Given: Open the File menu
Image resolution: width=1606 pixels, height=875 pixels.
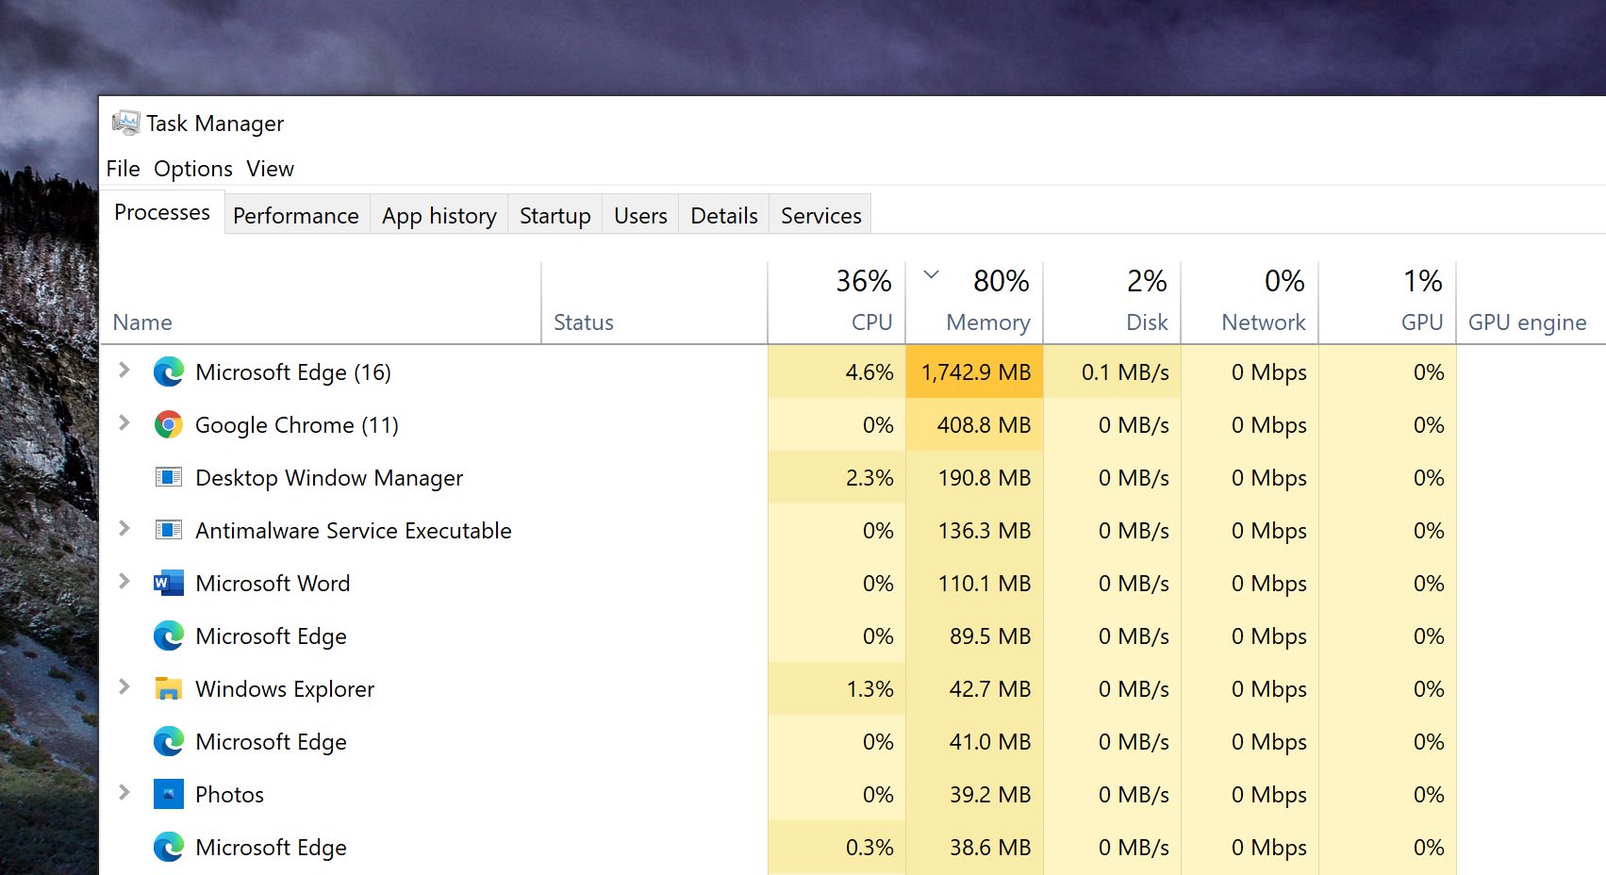Looking at the screenshot, I should tap(123, 169).
